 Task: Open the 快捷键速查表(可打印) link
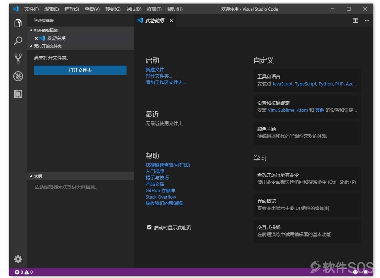168,165
